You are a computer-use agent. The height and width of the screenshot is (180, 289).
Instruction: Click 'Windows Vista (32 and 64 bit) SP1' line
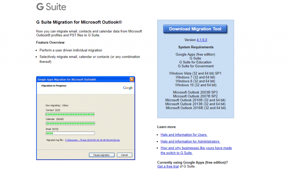pos(195,73)
